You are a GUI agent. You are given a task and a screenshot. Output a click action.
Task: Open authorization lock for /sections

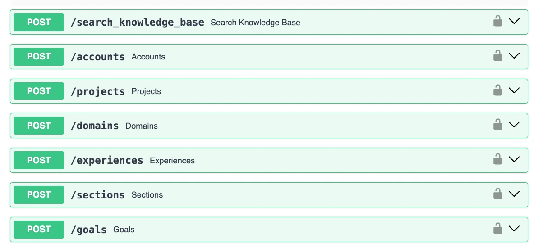(x=497, y=194)
